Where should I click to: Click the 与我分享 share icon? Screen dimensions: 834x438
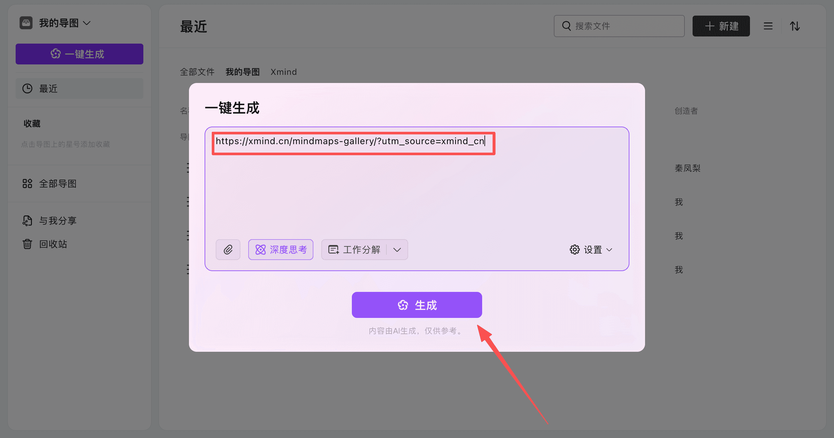[28, 221]
